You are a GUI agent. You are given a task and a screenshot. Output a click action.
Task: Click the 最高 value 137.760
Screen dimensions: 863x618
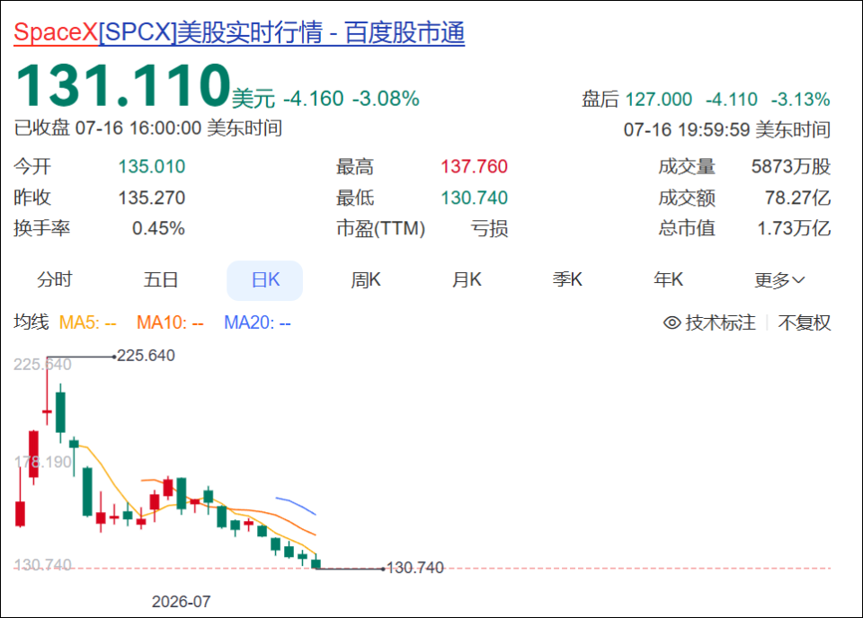[474, 166]
